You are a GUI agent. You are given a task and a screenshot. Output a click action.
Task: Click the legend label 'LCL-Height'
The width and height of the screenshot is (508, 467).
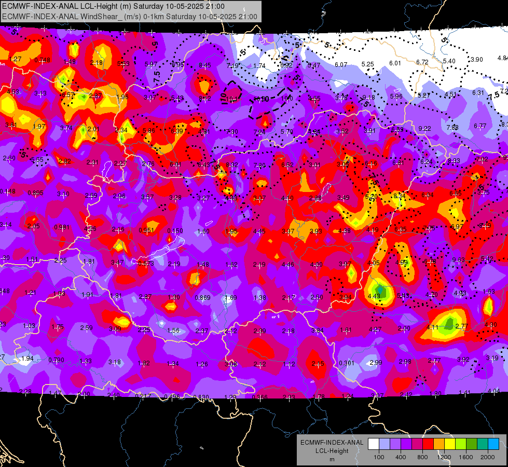(332, 451)
